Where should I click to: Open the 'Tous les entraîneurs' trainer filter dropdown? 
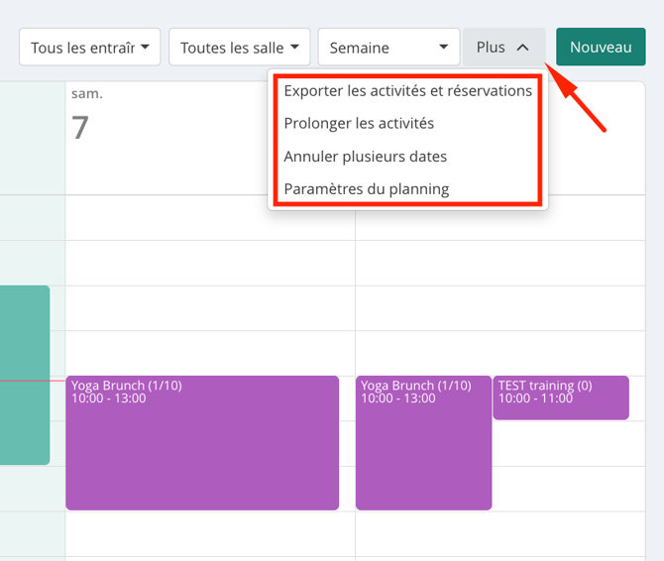[90, 47]
